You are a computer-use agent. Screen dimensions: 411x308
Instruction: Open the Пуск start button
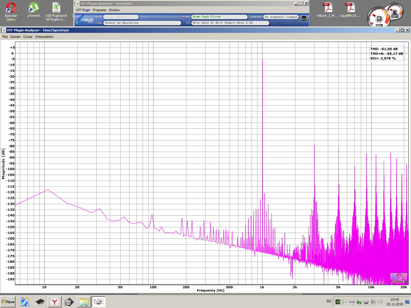8,302
